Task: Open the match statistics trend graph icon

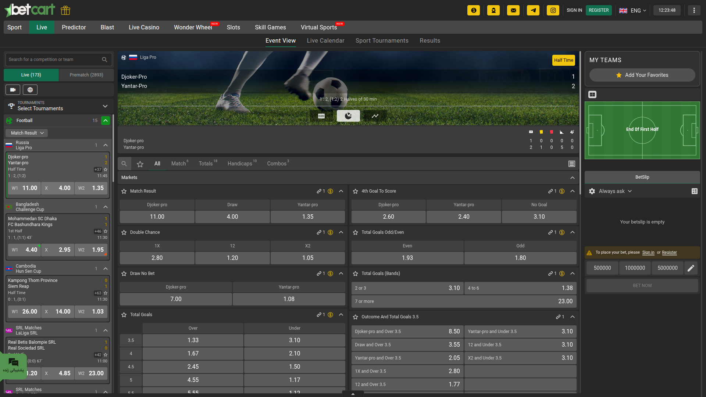Action: click(x=375, y=115)
